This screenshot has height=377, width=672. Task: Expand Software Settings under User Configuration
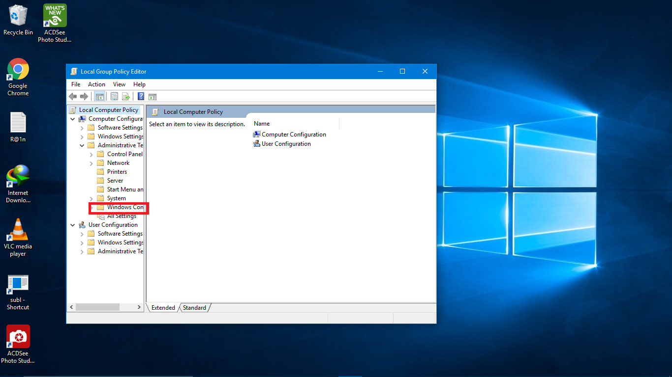82,233
